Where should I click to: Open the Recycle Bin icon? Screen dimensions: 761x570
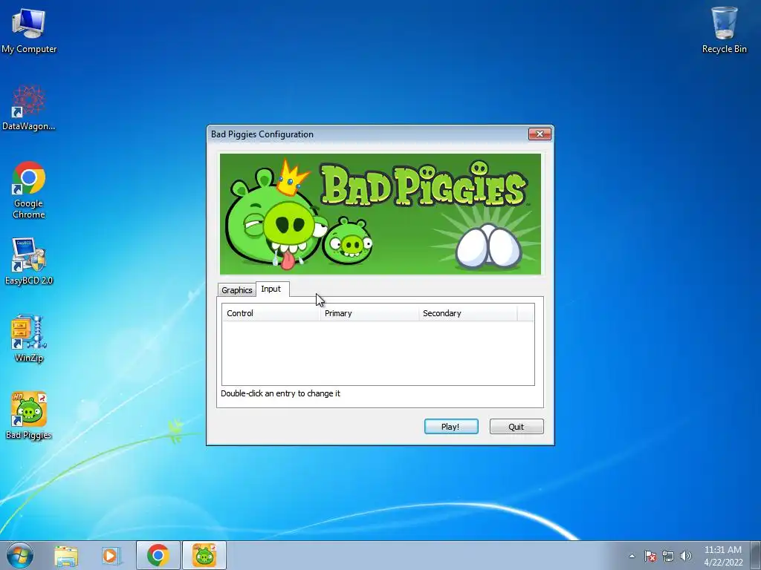pyautogui.click(x=724, y=30)
